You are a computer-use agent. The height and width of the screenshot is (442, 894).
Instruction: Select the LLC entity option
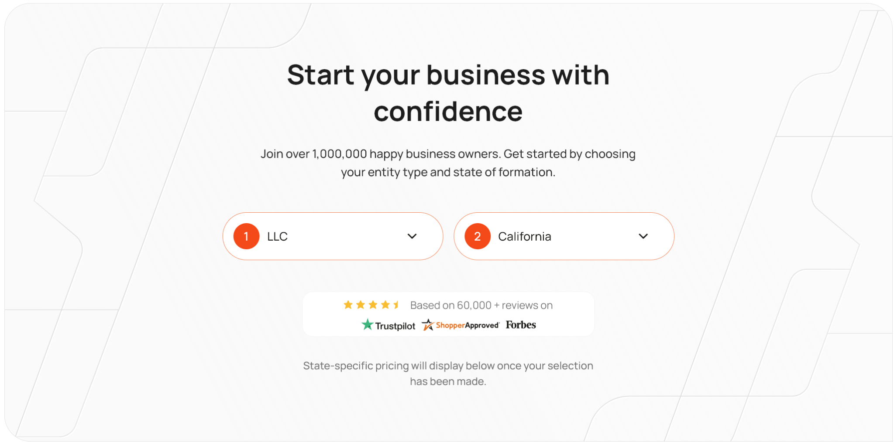(278, 236)
